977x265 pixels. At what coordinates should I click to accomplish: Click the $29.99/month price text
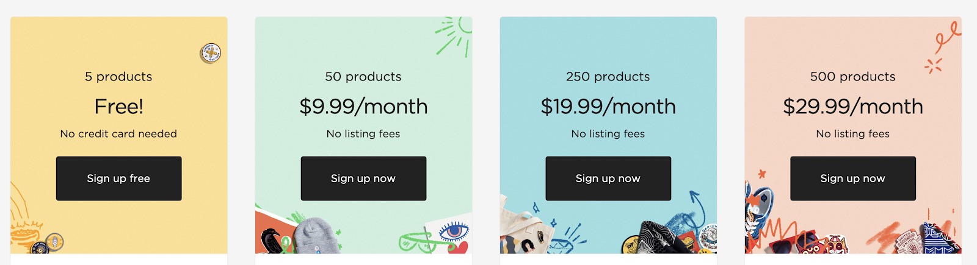click(x=853, y=107)
